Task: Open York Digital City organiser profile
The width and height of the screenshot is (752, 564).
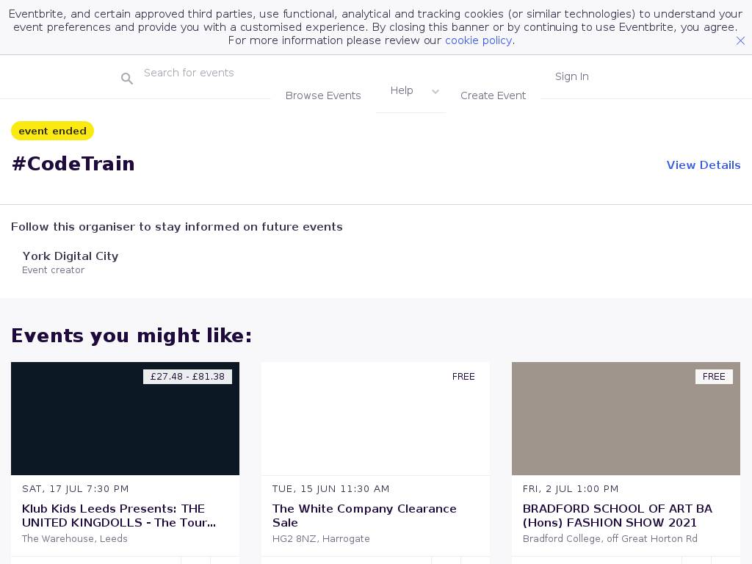Action: 70,256
